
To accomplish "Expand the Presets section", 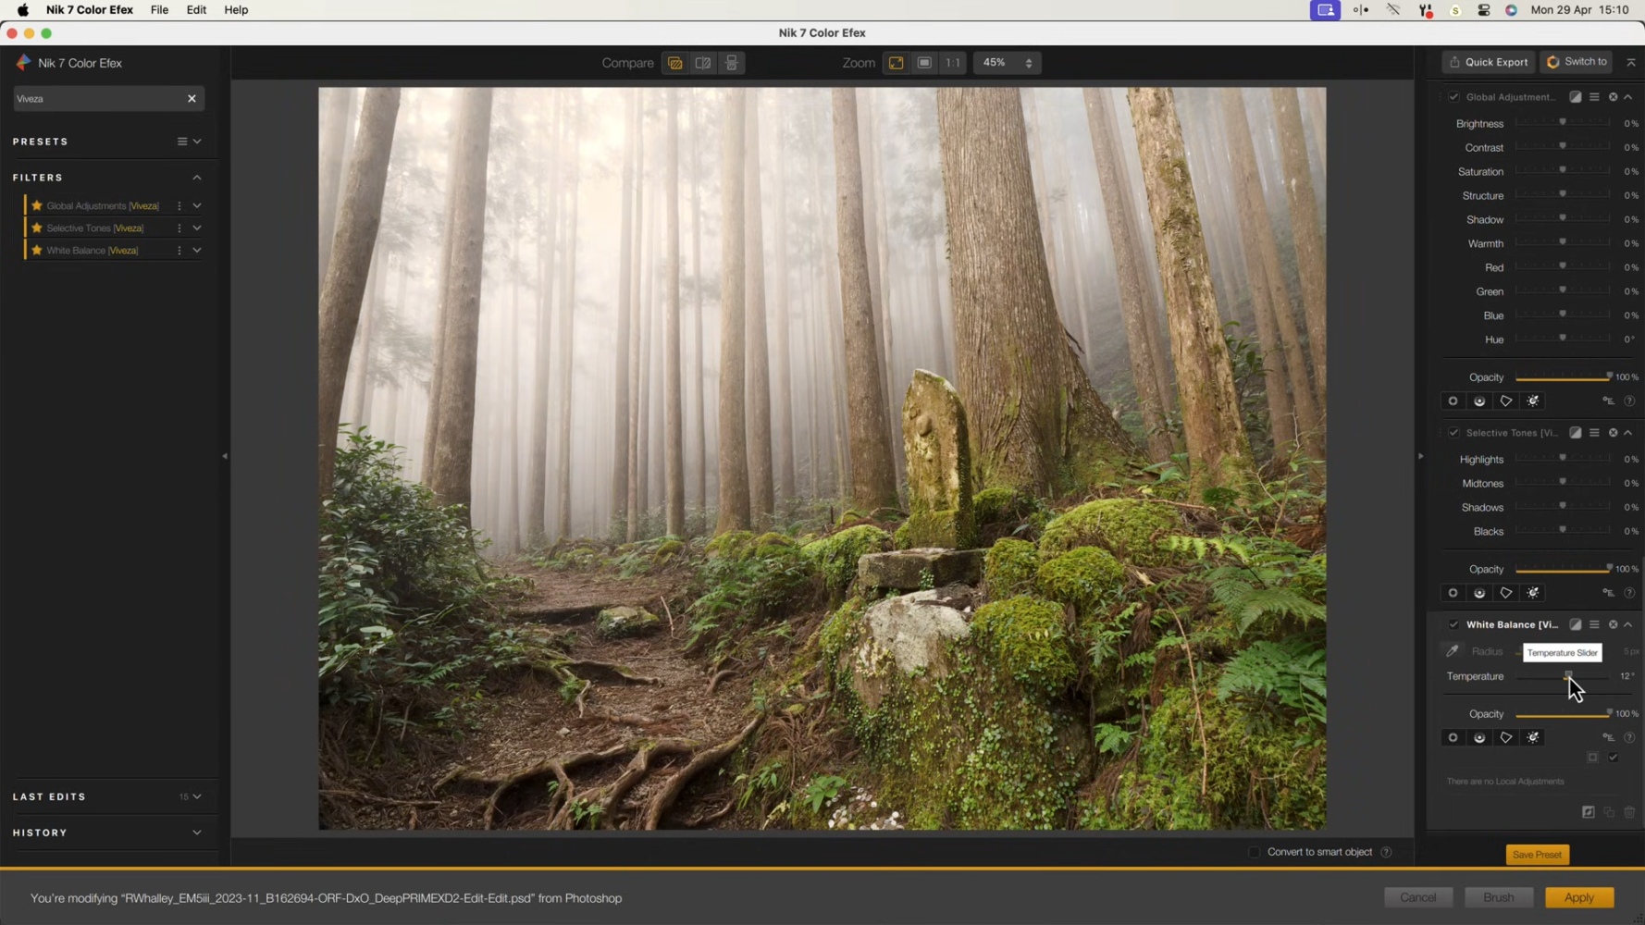I will pyautogui.click(x=197, y=142).
